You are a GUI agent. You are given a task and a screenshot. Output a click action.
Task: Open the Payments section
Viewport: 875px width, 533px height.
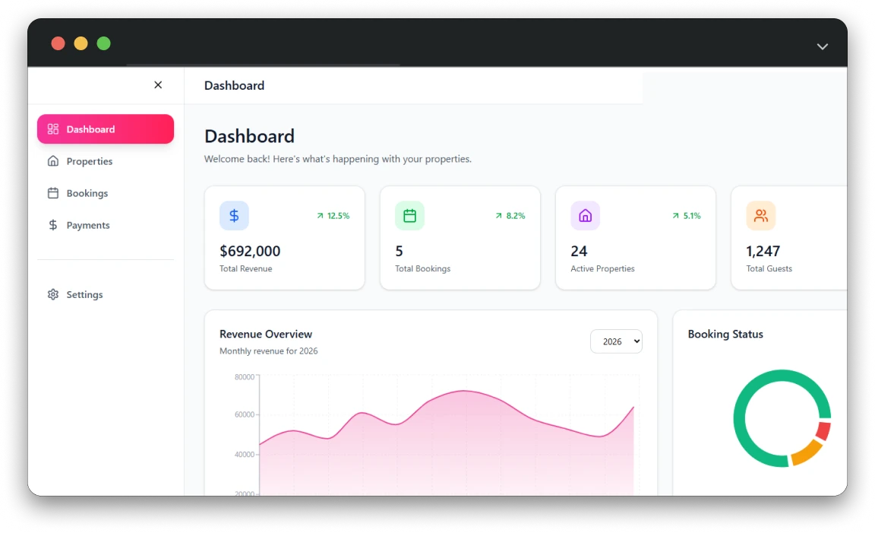coord(87,225)
